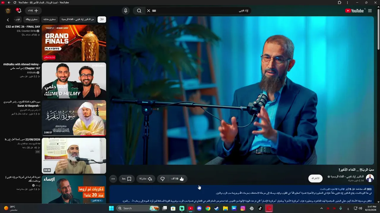Screen dimensions: 380x213
Task: Show hidden system tray icons chevron
Action: (321, 208)
